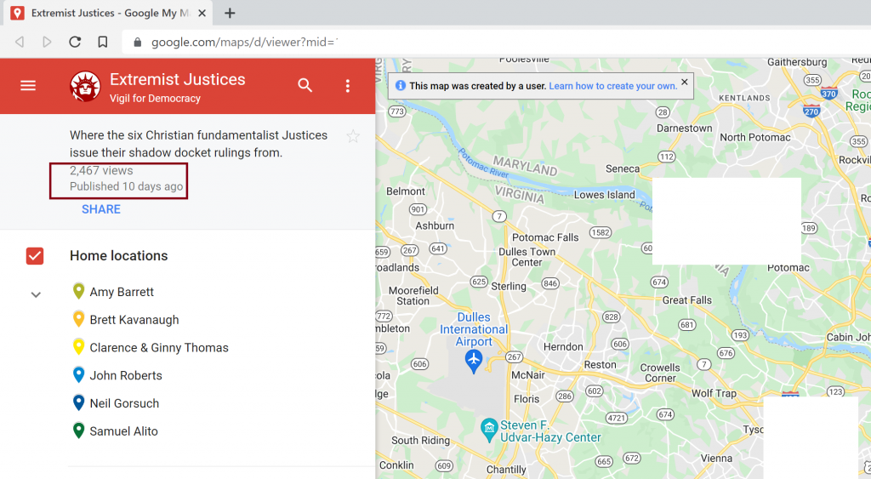Open the three-dot more options menu
Image resolution: width=871 pixels, height=479 pixels.
pyautogui.click(x=348, y=86)
